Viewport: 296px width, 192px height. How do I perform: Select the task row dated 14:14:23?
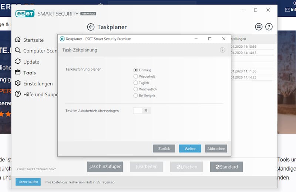252,77
